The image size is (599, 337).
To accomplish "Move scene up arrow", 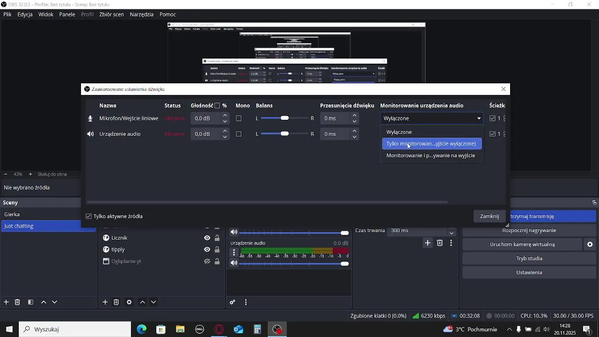I will pyautogui.click(x=44, y=302).
